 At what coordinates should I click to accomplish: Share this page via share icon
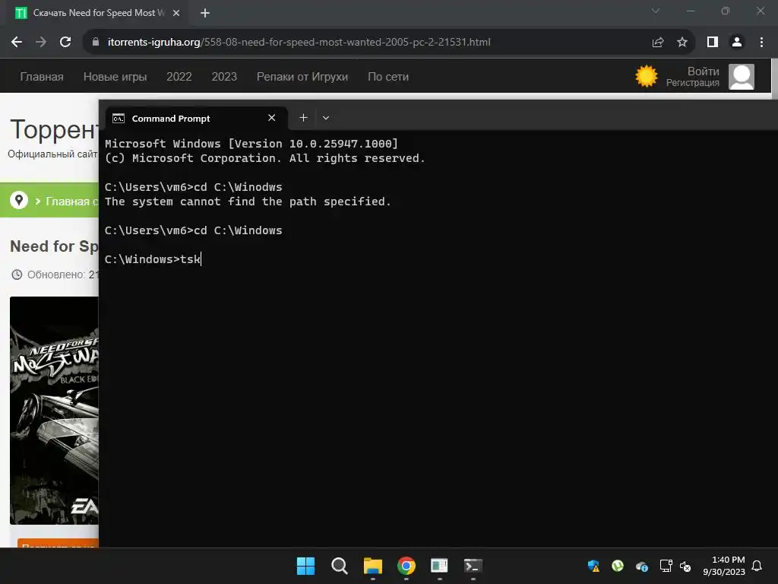point(658,43)
